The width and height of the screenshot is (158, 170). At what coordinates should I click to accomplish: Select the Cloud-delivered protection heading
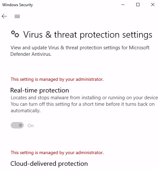point(49,164)
